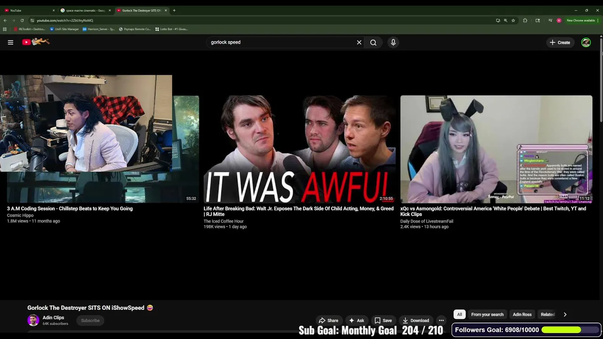Viewport: 603px width, 339px height.
Task: Open the Chrome profile 'N' avatar
Action: (x=559, y=20)
